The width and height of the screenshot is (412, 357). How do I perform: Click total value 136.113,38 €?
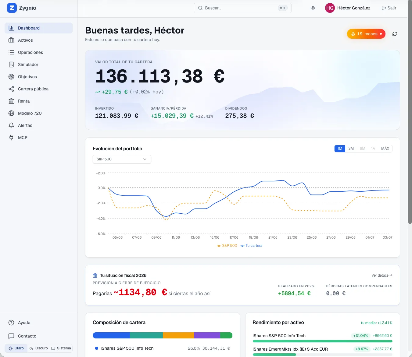point(160,76)
